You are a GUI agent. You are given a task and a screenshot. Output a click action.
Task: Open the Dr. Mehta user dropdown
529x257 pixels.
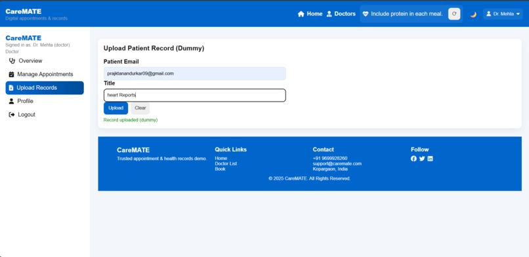503,14
